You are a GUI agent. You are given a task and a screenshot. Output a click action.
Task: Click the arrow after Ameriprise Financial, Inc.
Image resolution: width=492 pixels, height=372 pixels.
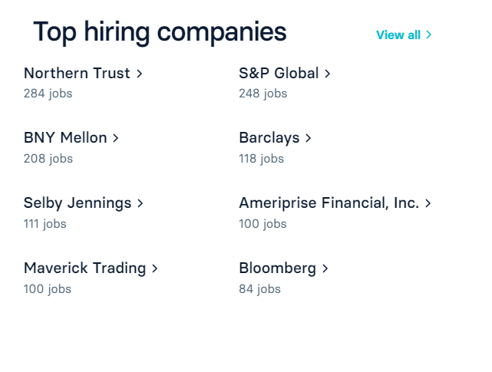(x=428, y=203)
